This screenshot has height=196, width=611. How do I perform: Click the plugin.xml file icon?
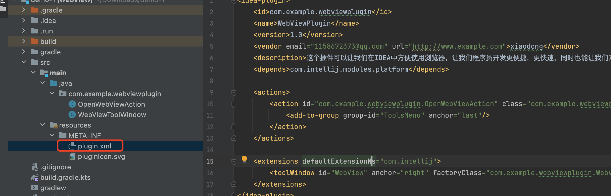[x=72, y=146]
